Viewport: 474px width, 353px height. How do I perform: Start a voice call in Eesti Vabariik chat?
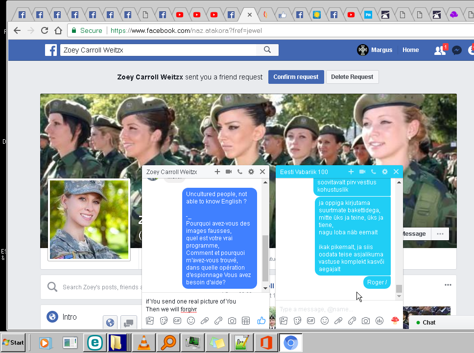[x=373, y=172]
